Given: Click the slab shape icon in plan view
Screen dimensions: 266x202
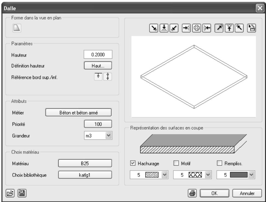Looking at the screenshot, I should point(17,28).
